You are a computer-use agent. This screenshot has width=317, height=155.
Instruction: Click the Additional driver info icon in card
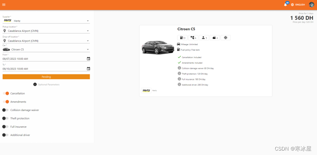179,85
